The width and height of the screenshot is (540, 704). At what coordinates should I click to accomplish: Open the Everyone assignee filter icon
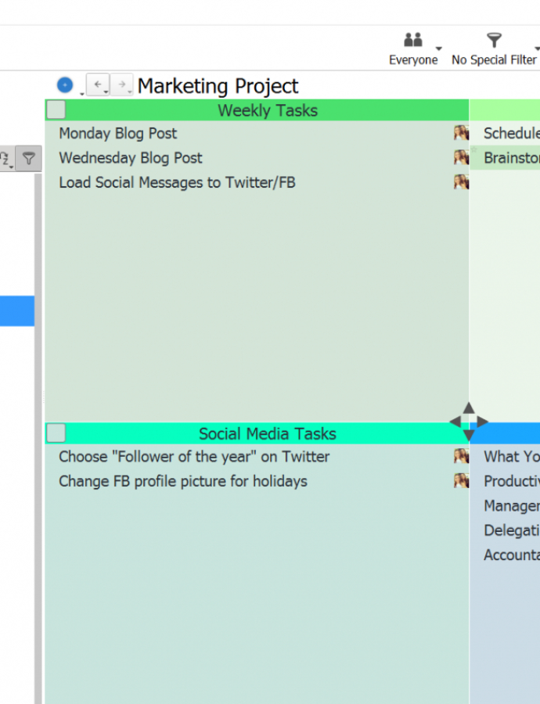[413, 40]
